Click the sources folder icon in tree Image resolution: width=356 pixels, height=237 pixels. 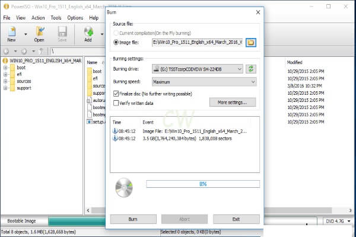pos(12,81)
